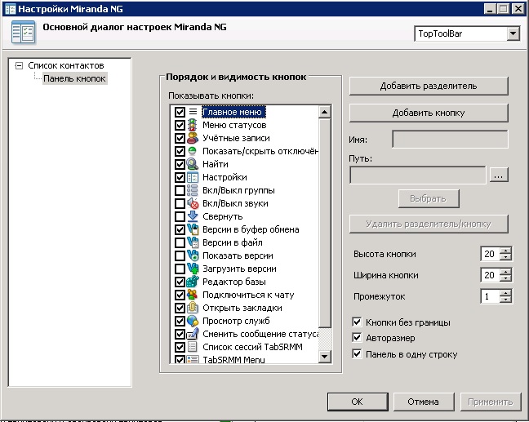Select the Редактор базы row text
529x422 pixels.
pyautogui.click(x=234, y=282)
